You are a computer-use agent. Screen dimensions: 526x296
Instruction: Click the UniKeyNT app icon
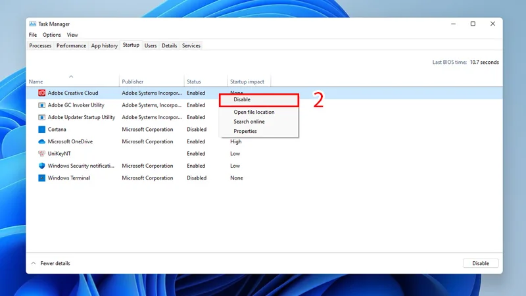coord(41,154)
